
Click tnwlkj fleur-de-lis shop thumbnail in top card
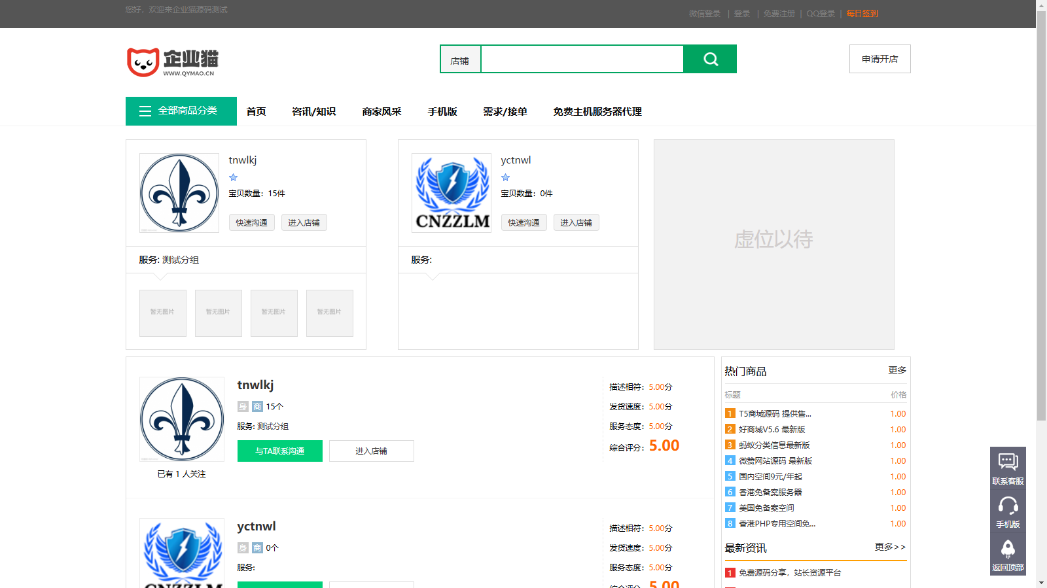pos(179,193)
